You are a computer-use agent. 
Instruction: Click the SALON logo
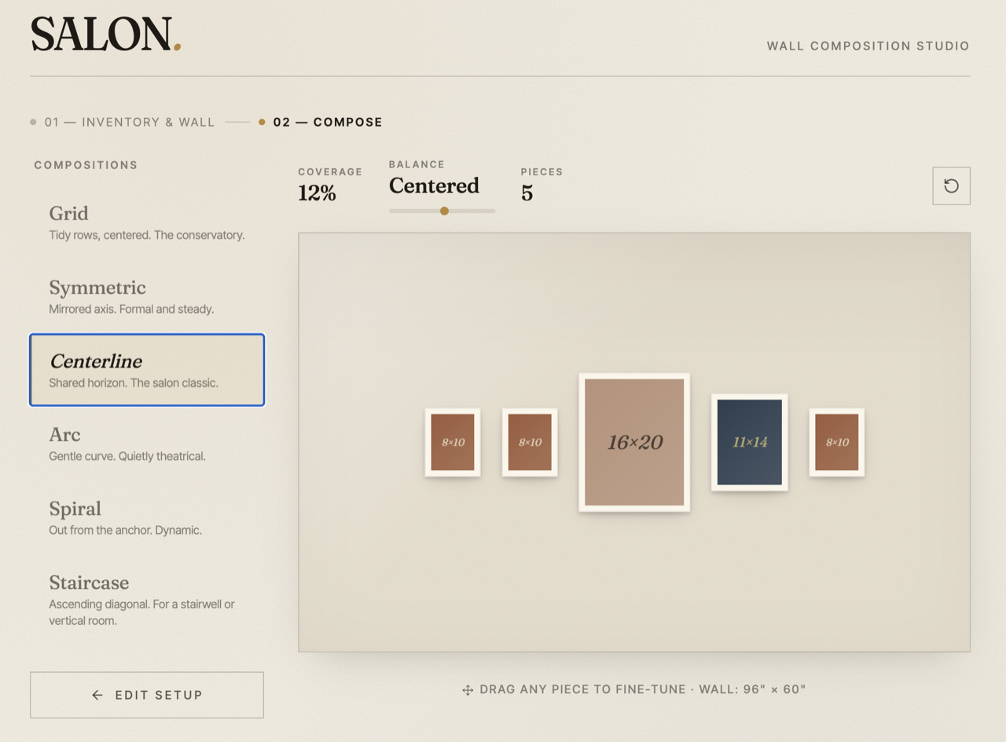point(106,35)
